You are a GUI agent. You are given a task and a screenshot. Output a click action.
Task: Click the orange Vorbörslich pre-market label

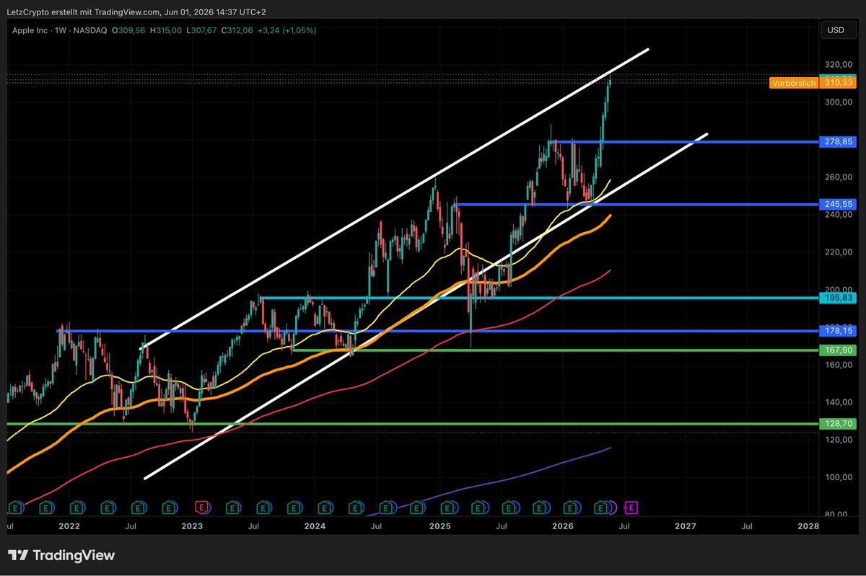[x=793, y=83]
